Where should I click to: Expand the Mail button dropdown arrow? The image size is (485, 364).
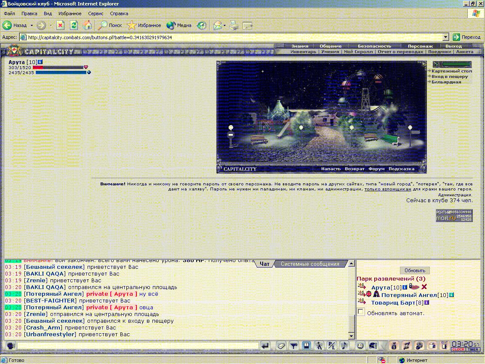(224, 25)
